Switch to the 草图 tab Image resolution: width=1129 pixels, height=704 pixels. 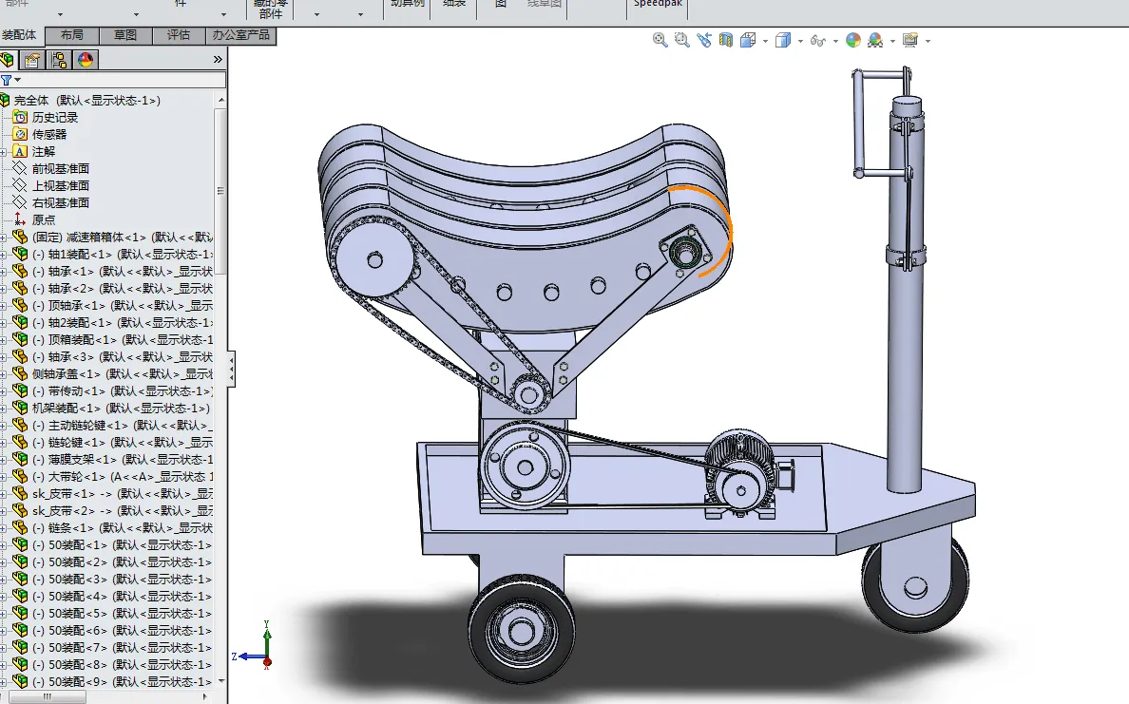pyautogui.click(x=125, y=35)
